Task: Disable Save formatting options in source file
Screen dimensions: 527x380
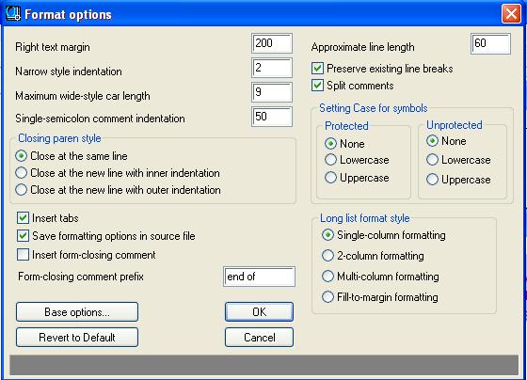Action: coord(23,236)
